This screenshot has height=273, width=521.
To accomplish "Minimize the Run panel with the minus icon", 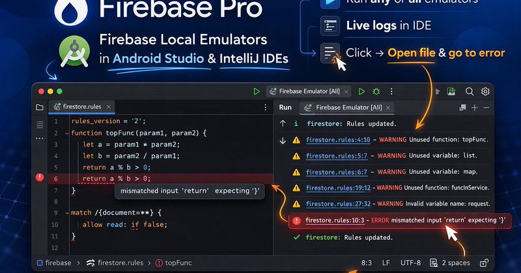I will (486, 108).
